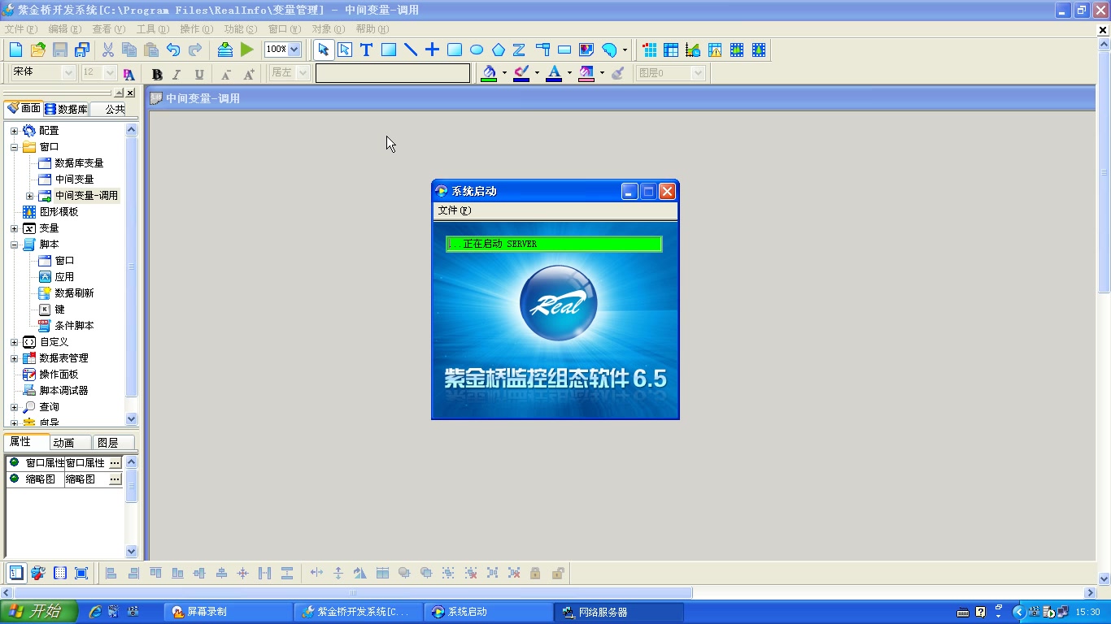Select the Polygon (pentagon) tool

(x=499, y=50)
